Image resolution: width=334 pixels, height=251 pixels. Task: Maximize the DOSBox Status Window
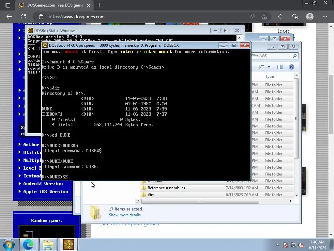pos(226,31)
